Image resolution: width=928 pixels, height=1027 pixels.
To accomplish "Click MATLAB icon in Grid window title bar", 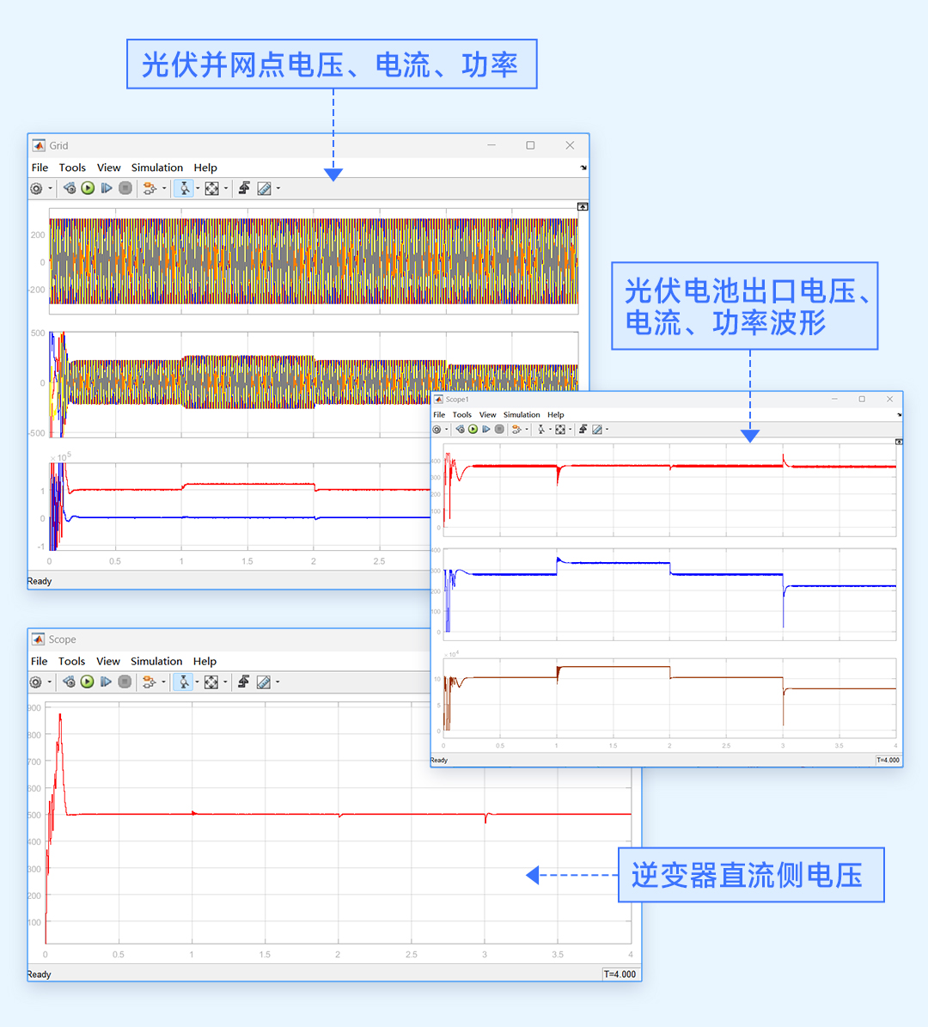I will (x=40, y=145).
